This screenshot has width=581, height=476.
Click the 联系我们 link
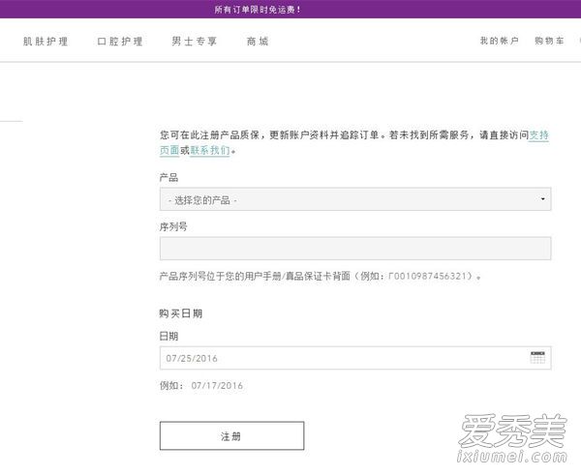click(x=210, y=151)
